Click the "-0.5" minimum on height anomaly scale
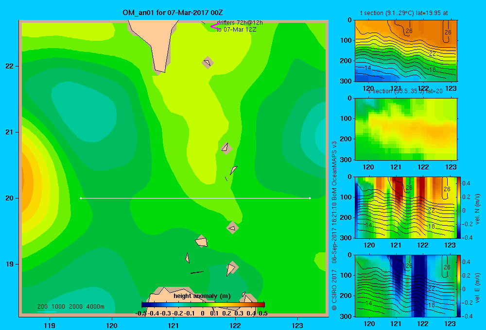486x330 pixels. (x=141, y=313)
